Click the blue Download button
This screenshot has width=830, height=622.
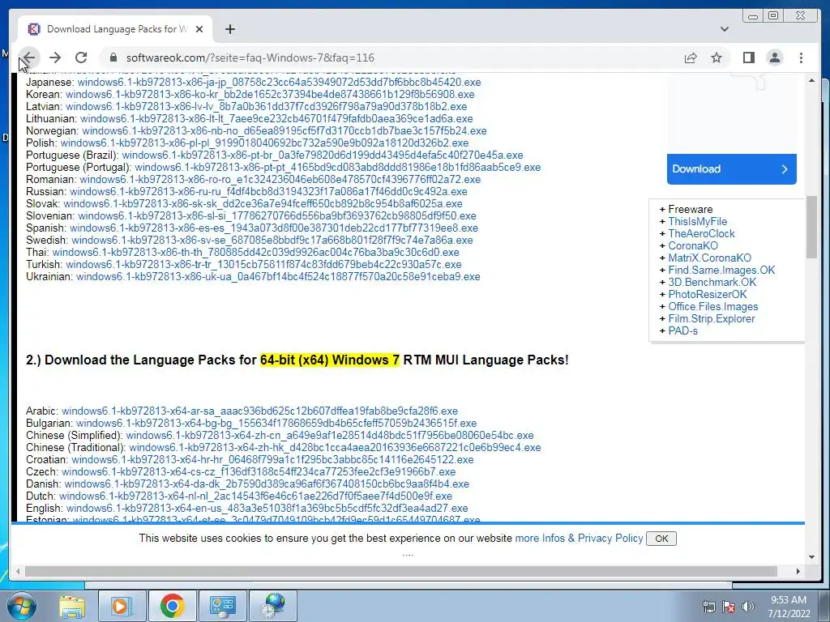732,169
